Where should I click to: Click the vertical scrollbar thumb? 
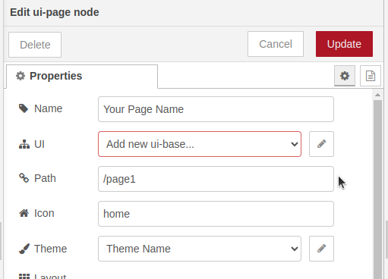[x=377, y=190]
